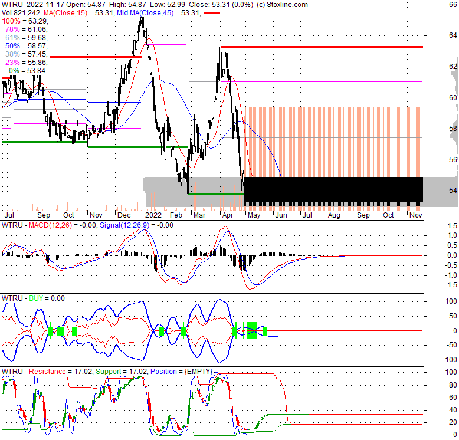
Task: Click the Jun label on the time axis
Action: tap(281, 215)
